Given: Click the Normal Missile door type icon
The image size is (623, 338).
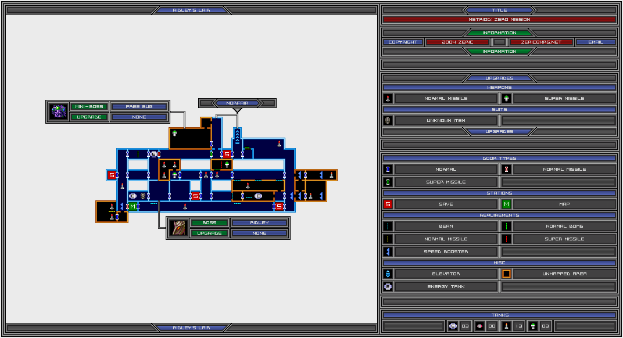Looking at the screenshot, I should [506, 170].
